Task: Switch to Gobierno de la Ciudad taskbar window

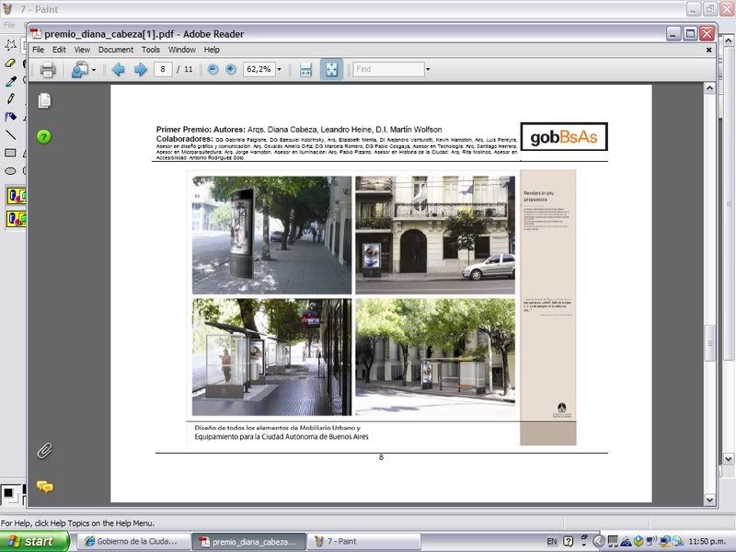Action: tap(132, 541)
